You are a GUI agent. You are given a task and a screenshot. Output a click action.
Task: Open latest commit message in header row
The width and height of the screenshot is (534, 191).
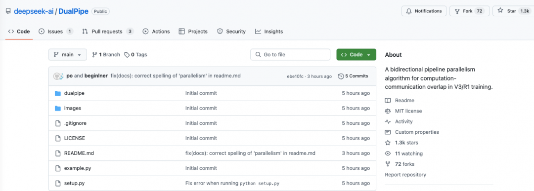point(176,76)
